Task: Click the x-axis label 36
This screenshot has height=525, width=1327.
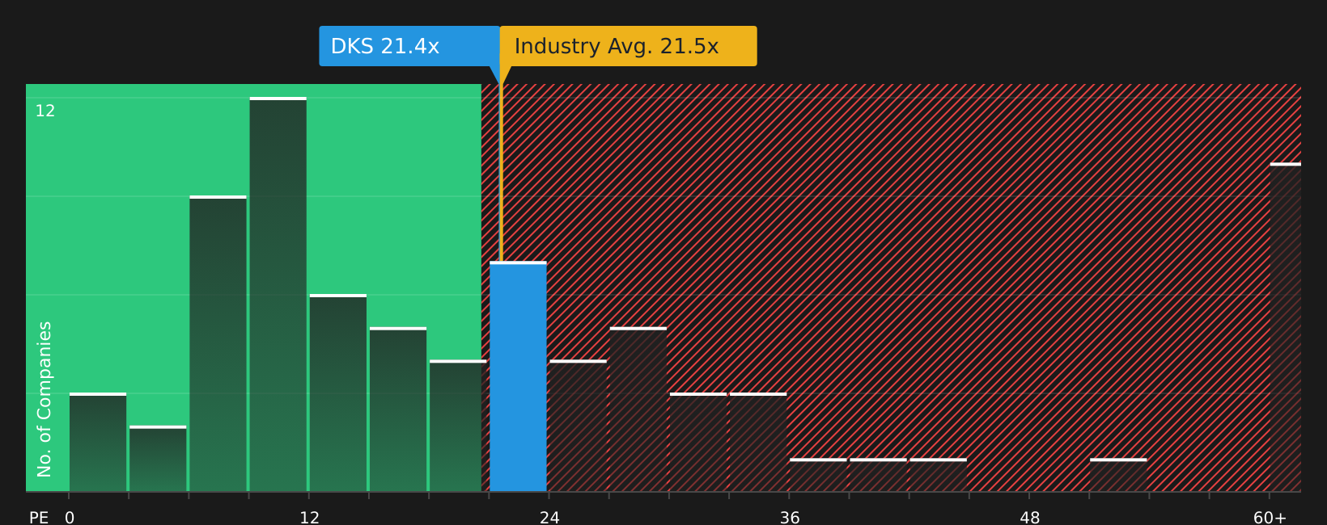Action: click(790, 518)
